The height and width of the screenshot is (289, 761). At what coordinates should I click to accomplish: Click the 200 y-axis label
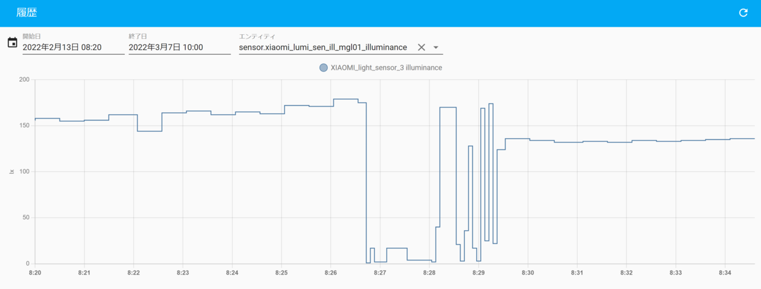24,79
